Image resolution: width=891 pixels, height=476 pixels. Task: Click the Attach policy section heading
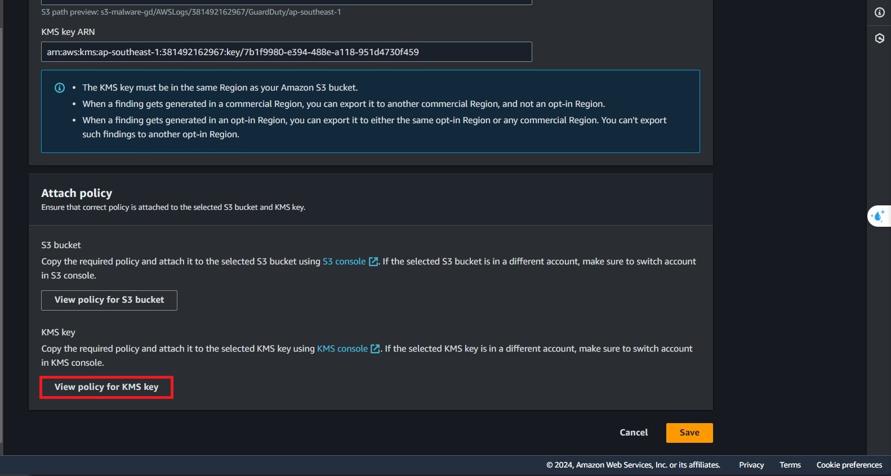pos(77,193)
